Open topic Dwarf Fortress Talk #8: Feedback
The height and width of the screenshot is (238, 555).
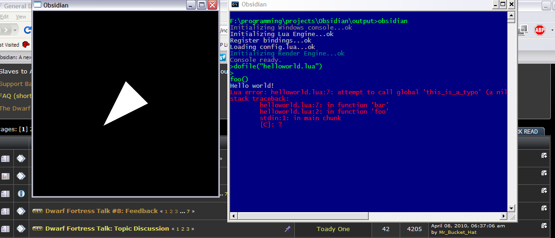pos(102,211)
